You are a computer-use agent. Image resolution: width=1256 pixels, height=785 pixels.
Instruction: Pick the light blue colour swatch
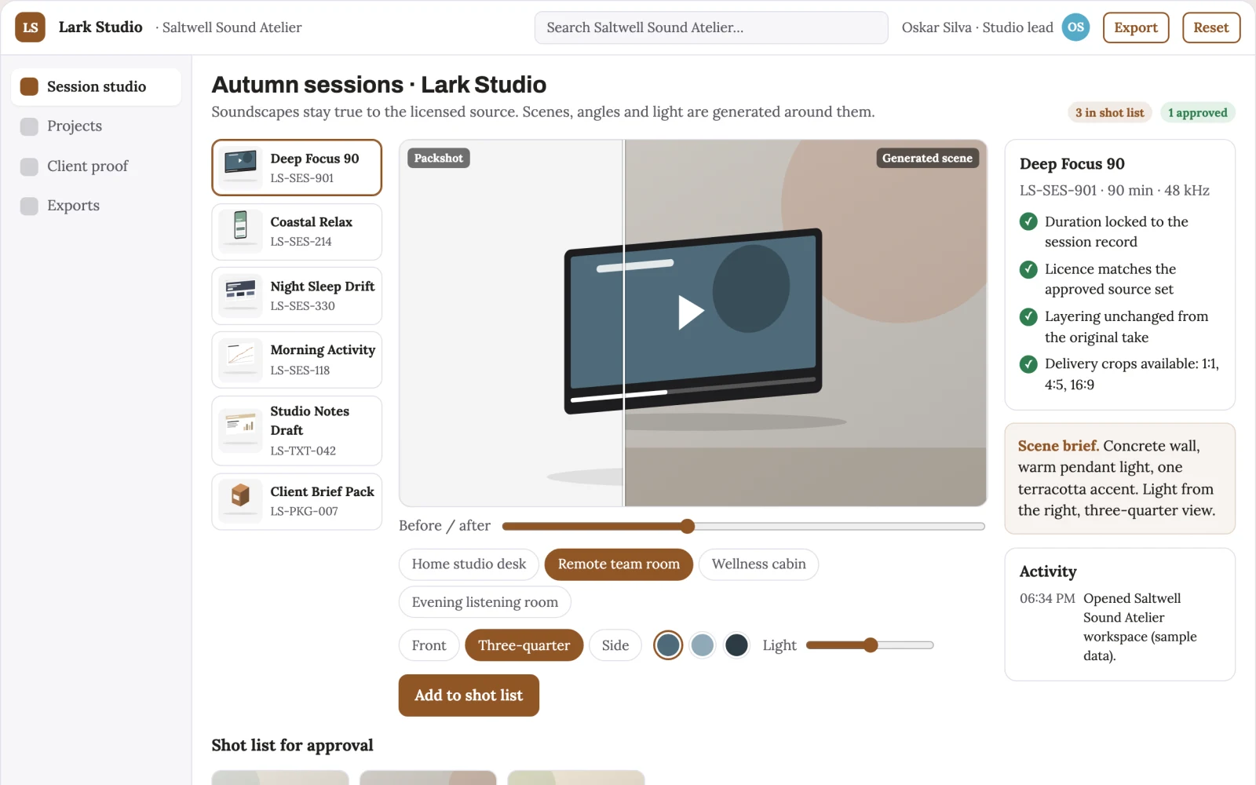tap(703, 645)
